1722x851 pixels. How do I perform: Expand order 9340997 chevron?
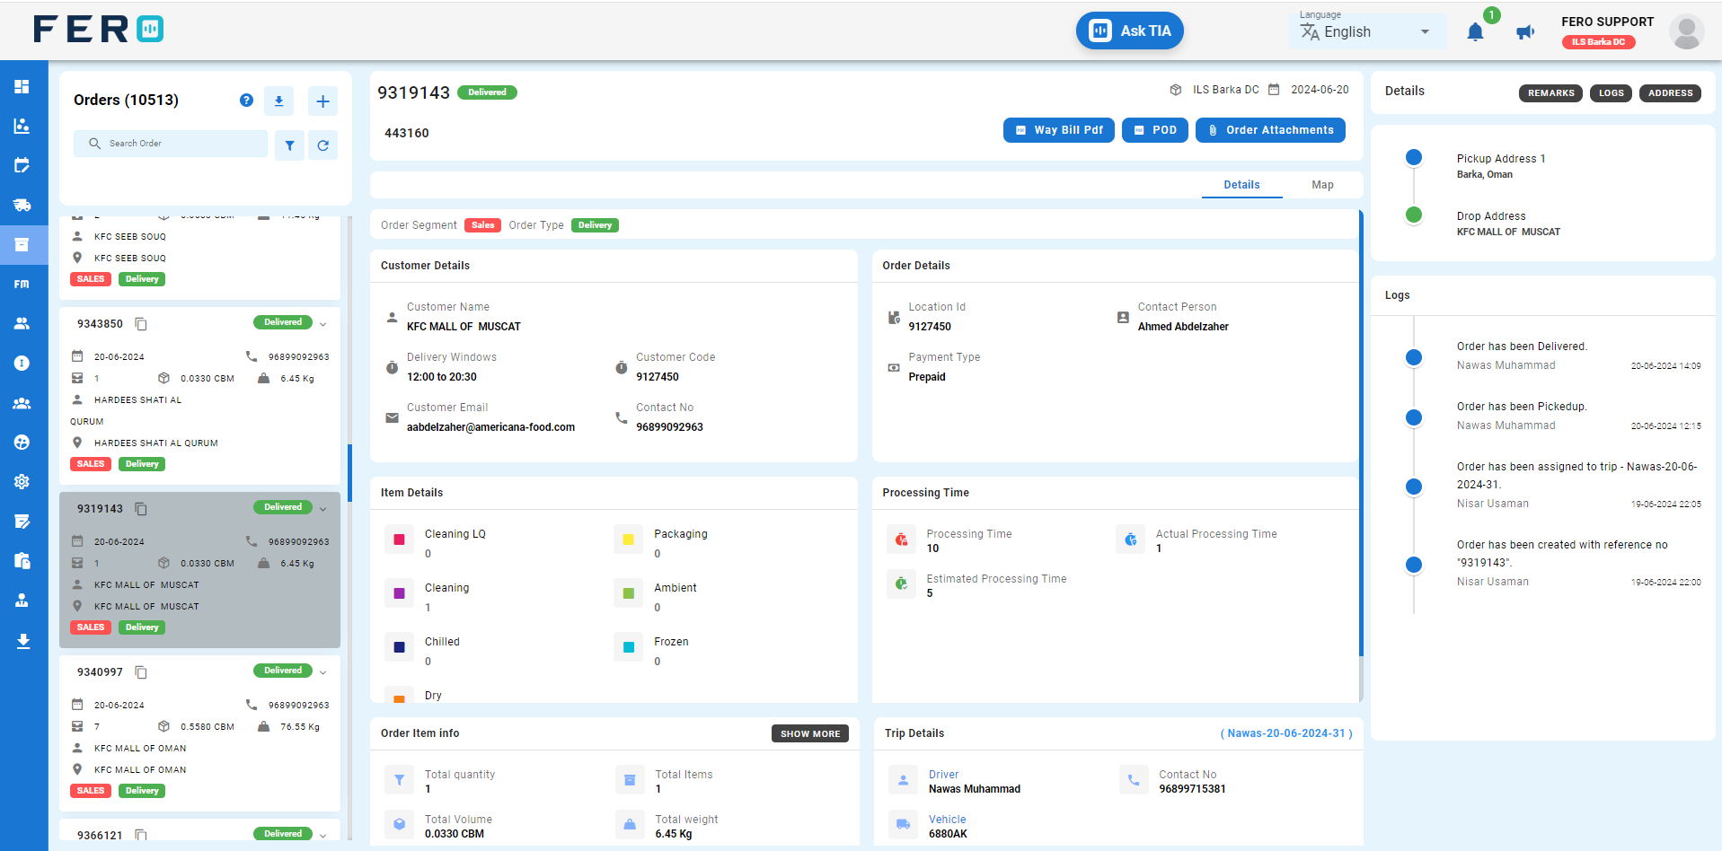pyautogui.click(x=323, y=672)
